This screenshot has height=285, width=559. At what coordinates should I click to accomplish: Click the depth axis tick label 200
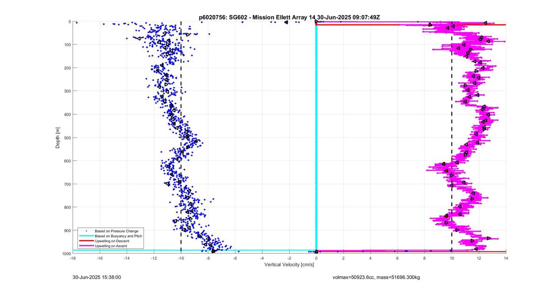pyautogui.click(x=67, y=68)
